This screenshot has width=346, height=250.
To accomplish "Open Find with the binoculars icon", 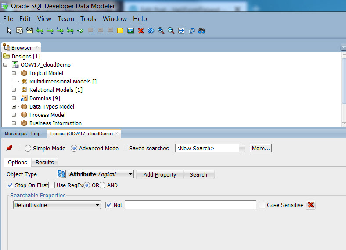I will click(201, 31).
